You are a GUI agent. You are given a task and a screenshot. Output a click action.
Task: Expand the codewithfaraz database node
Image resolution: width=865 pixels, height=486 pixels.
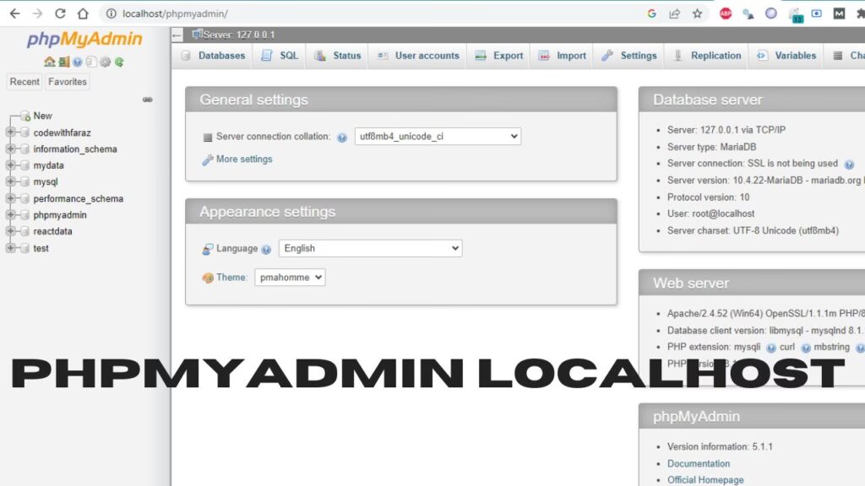pos(10,132)
